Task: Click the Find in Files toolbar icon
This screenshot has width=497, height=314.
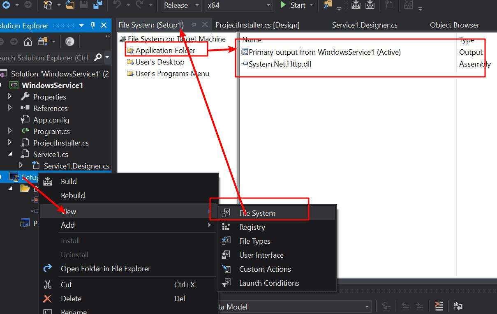Action: pyautogui.click(x=327, y=5)
